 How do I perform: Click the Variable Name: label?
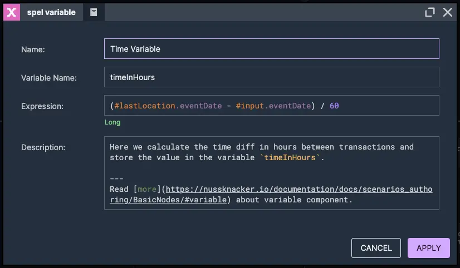point(49,78)
